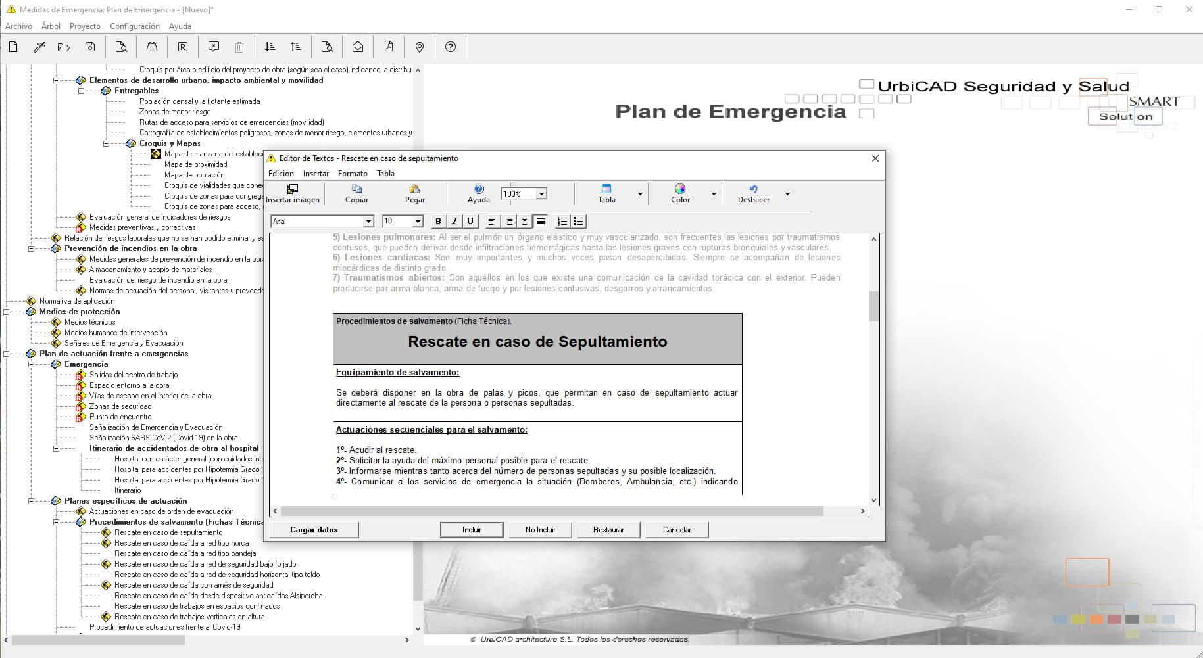Open the 100% zoom dropdown

pyautogui.click(x=541, y=194)
